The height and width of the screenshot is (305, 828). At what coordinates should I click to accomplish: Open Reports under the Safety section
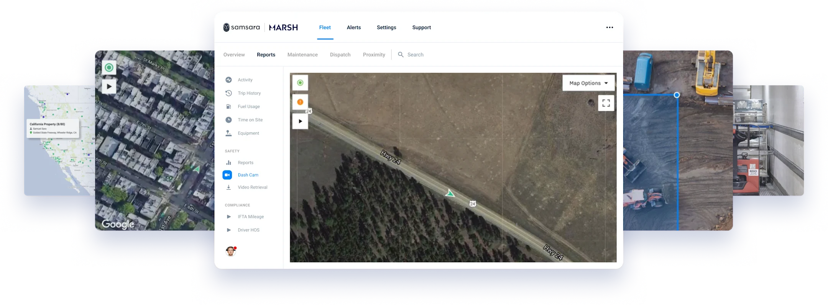coord(245,163)
